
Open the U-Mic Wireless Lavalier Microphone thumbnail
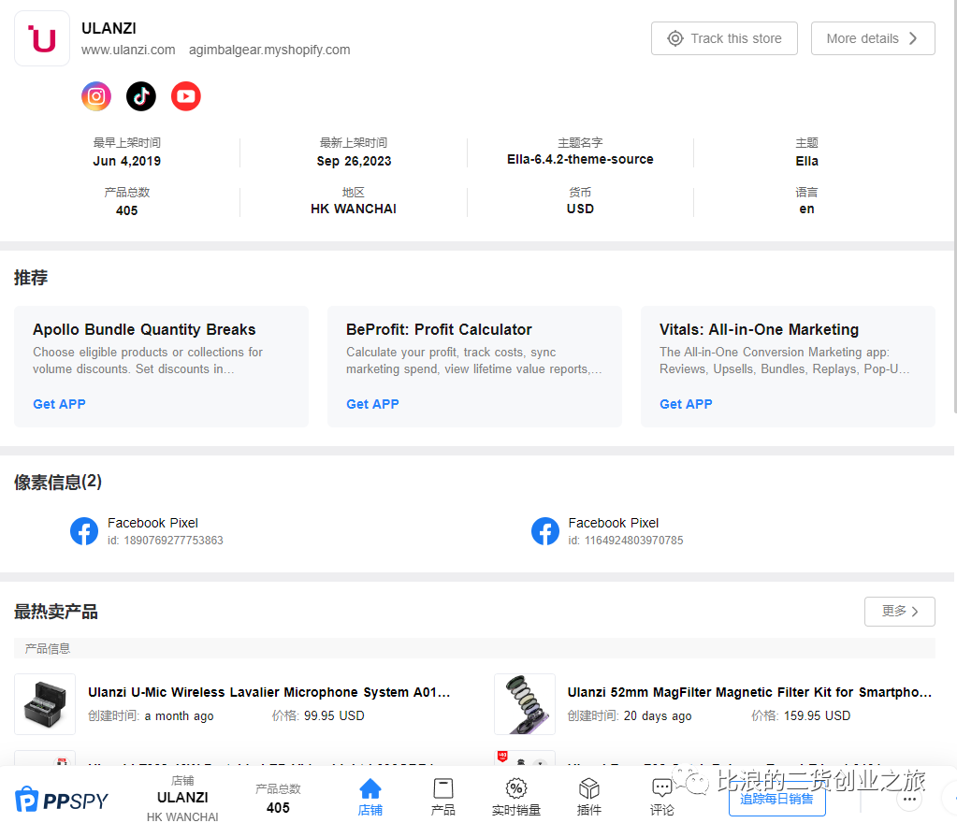point(45,704)
